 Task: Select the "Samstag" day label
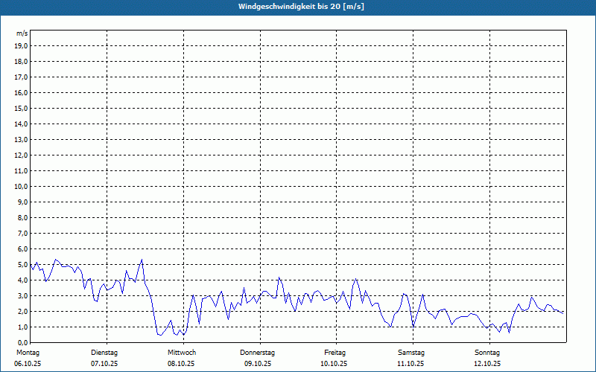411,352
